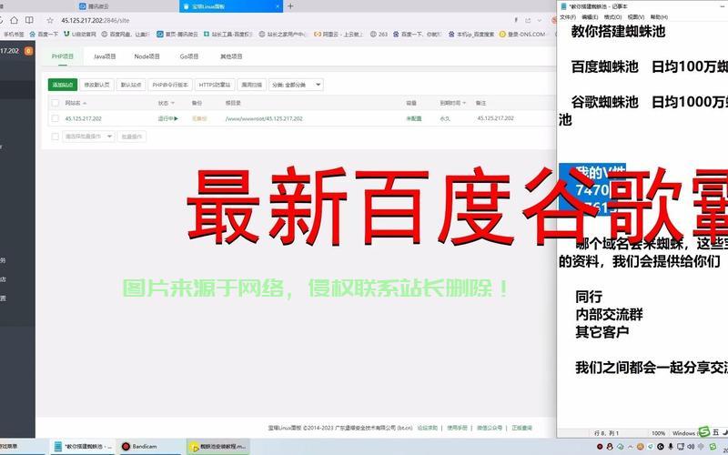Click the 默认站点 button
The image size is (728, 455).
[x=131, y=85]
